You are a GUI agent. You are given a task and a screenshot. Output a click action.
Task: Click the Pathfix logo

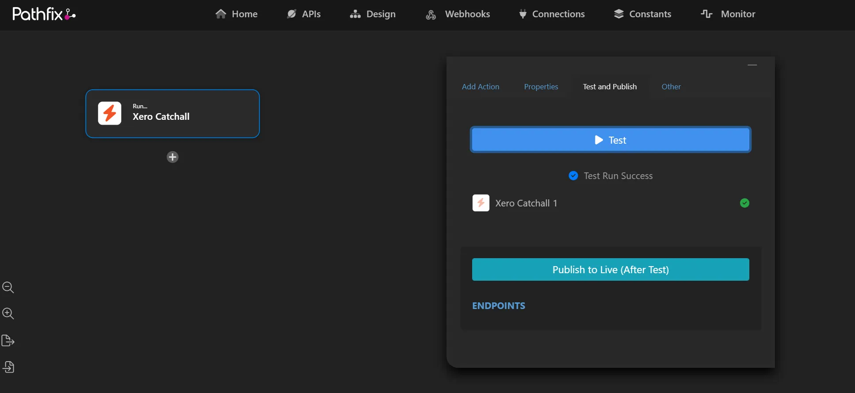click(44, 14)
